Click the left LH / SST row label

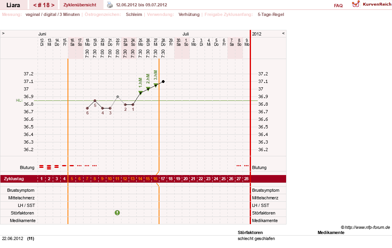pos(26,206)
